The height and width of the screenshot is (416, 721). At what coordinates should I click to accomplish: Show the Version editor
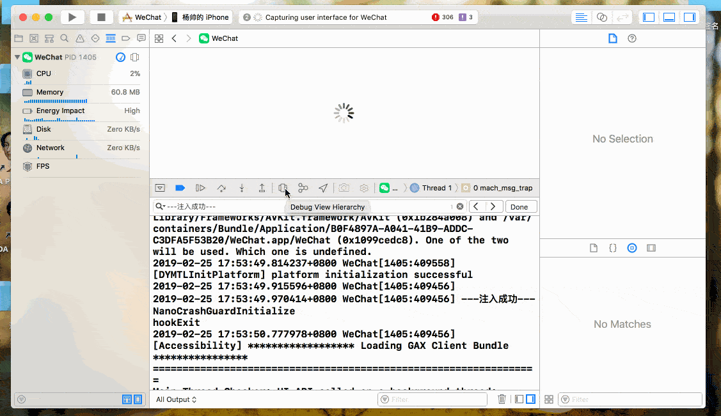(622, 17)
